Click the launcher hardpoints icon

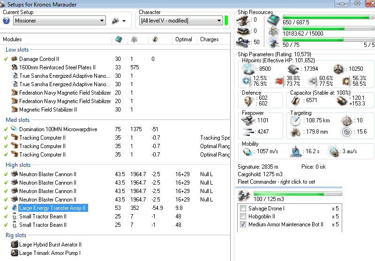point(243,31)
